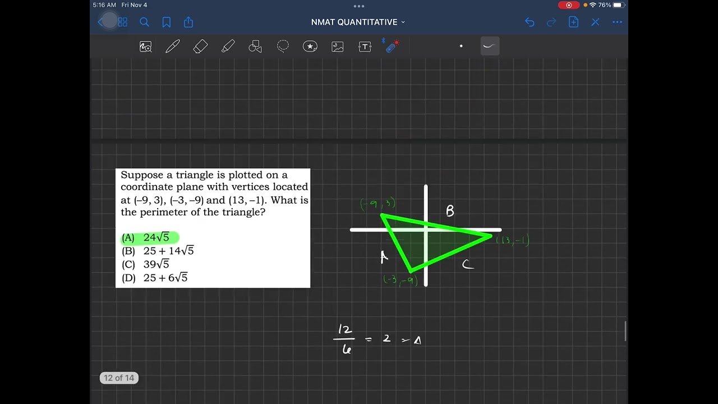Select the Shapes tool

click(x=255, y=47)
